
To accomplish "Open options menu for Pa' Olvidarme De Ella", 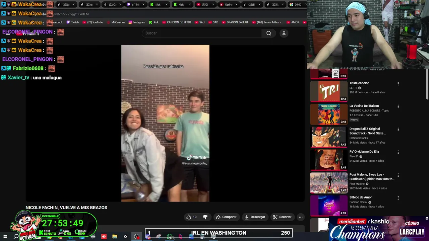I will (x=398, y=152).
